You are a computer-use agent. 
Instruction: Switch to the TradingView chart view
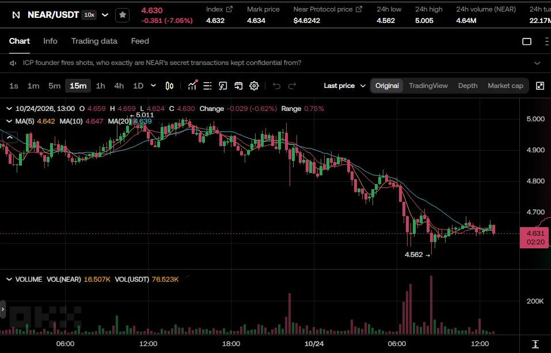428,86
